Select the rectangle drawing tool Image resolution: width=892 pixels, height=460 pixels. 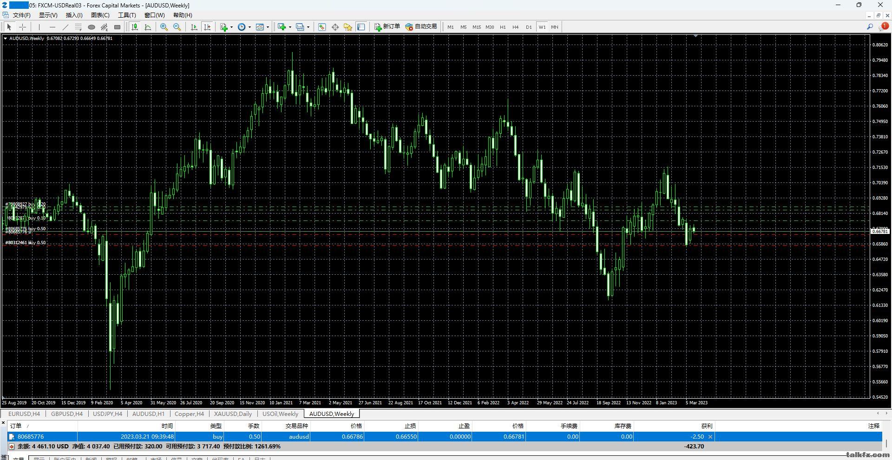118,27
